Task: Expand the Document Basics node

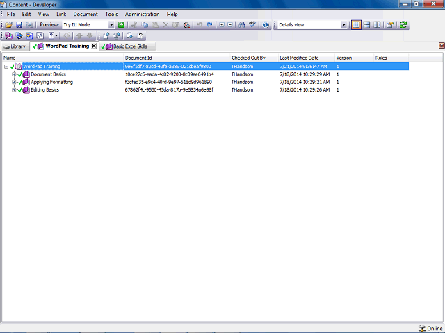Action: 14,74
